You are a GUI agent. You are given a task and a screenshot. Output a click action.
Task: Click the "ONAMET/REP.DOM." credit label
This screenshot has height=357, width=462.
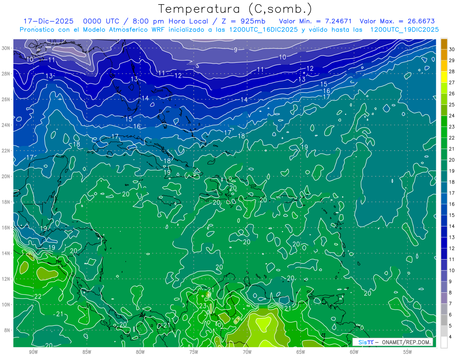click(406, 342)
